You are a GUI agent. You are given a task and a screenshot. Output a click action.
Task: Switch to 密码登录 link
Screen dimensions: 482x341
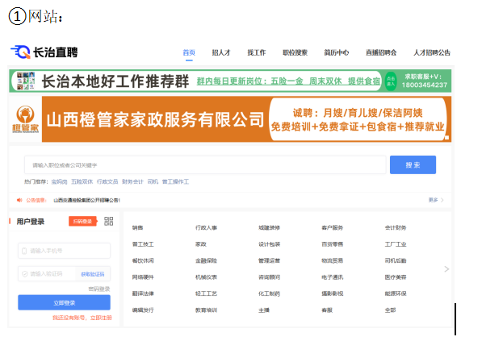(99, 289)
